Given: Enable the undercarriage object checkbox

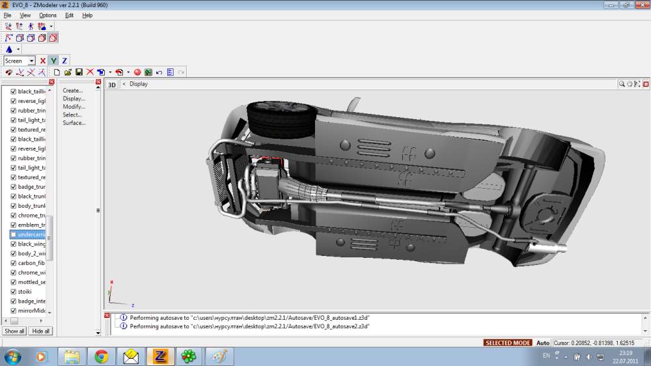Looking at the screenshot, I should coord(13,234).
